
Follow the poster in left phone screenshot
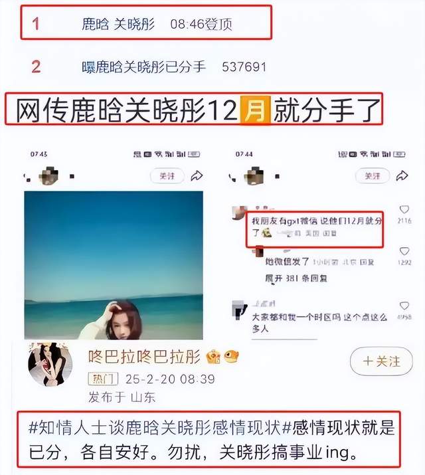coord(167,175)
